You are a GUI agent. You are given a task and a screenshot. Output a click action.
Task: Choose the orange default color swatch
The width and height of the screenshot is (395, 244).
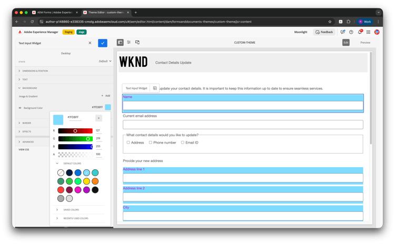point(95,181)
